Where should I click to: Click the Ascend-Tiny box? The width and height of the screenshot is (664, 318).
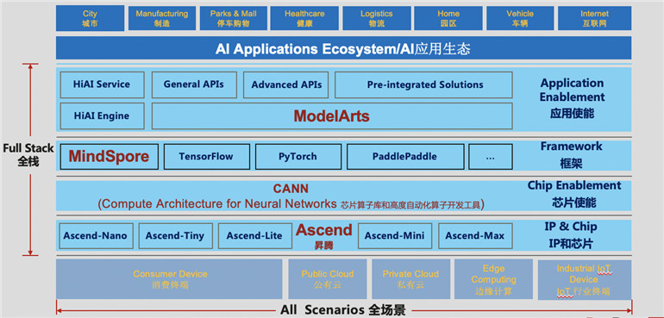[x=175, y=236]
